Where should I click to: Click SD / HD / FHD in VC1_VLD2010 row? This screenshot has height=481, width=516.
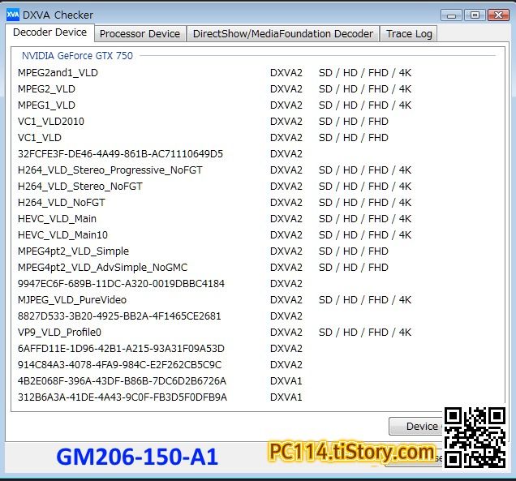pos(354,122)
